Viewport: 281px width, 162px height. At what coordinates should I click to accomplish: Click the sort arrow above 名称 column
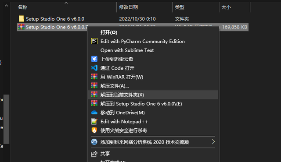coord(66,3)
